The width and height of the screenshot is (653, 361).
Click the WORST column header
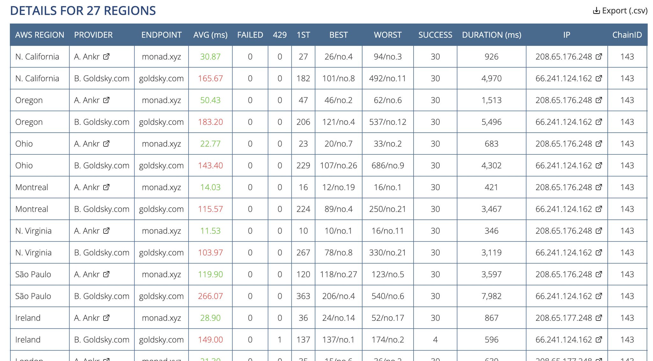(387, 35)
